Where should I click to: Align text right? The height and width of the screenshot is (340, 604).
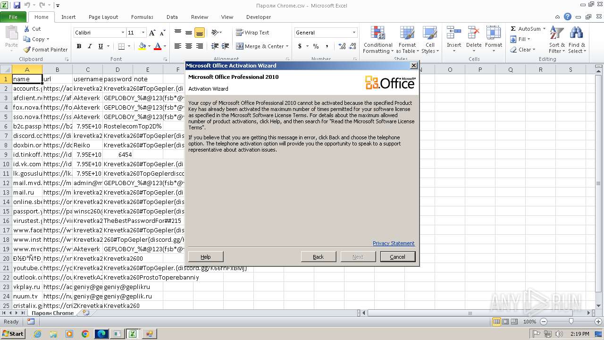point(200,46)
